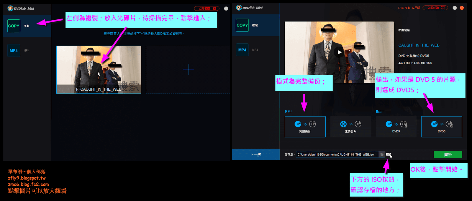Open the 複製 tab in right window
472x201 pixels.
click(x=255, y=25)
